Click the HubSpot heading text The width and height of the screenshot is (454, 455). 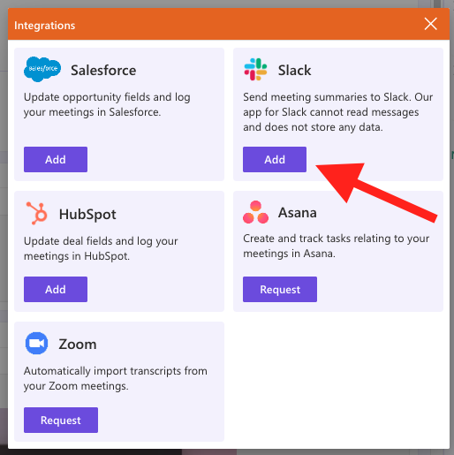click(87, 215)
